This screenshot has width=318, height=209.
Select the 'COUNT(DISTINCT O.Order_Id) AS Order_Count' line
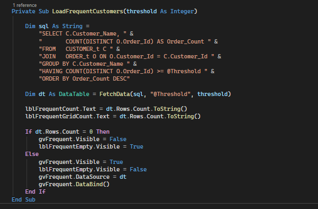(128, 41)
